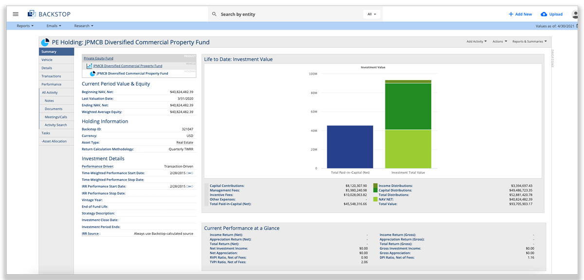Click the vehicle bar chart icon

coord(90,66)
